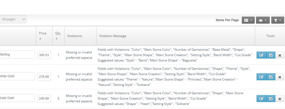Open the Items Per Page list dropdown
Screen dimensions: 285x109
(248, 20)
